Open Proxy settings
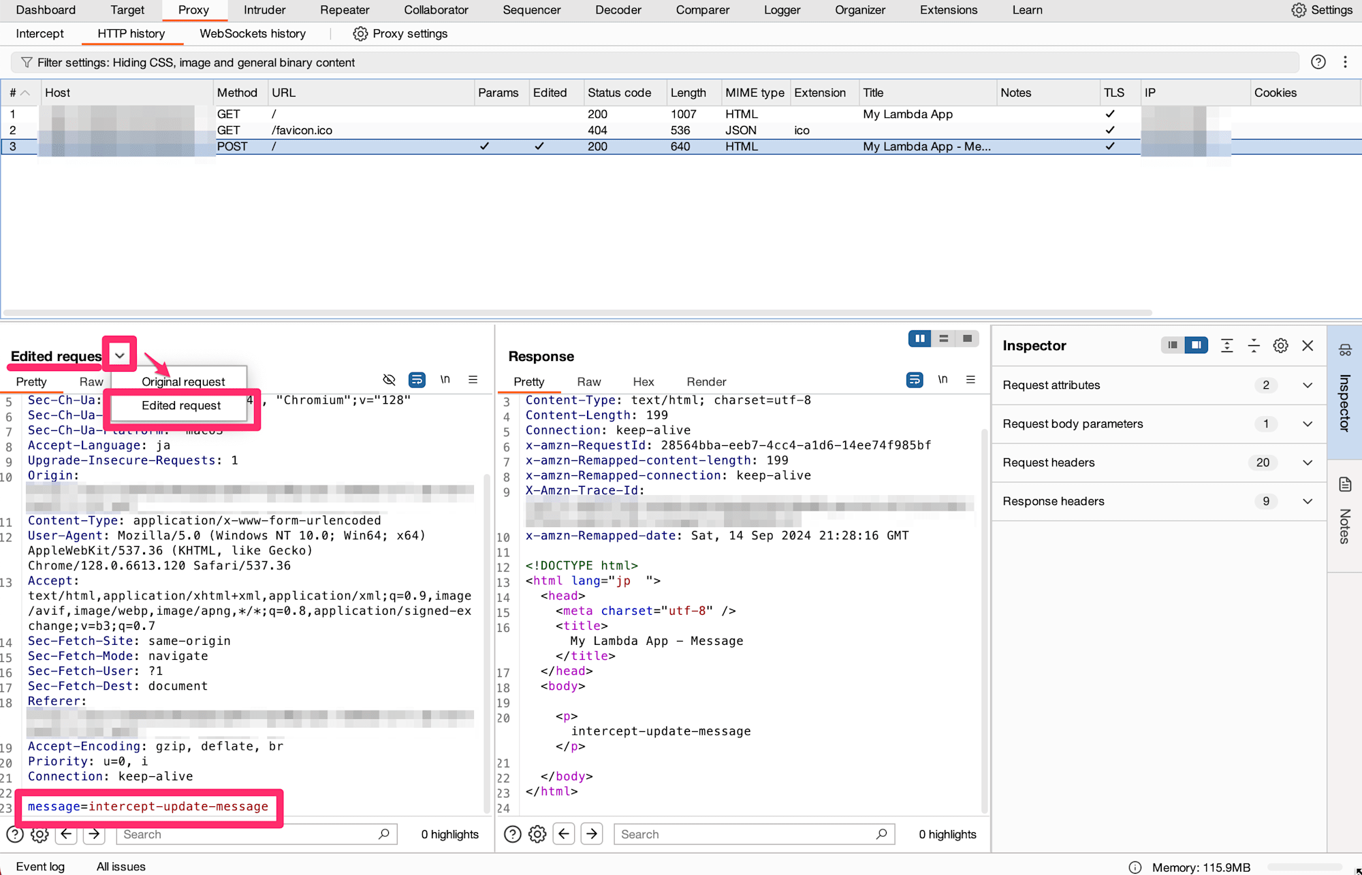Image resolution: width=1362 pixels, height=875 pixels. point(400,33)
